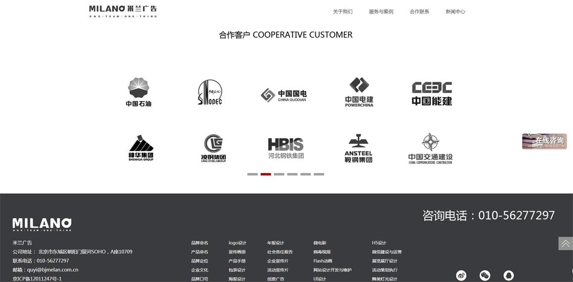Click the 中国电建 POWERCHINA logo
573x282 pixels.
tap(359, 92)
